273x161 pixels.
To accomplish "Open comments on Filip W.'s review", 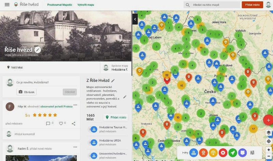I will coord(48,123).
